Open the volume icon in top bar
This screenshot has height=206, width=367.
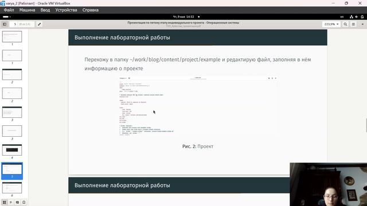357,17
